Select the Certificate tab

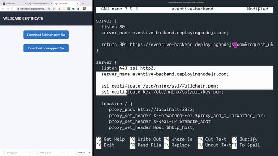pos(66,3)
